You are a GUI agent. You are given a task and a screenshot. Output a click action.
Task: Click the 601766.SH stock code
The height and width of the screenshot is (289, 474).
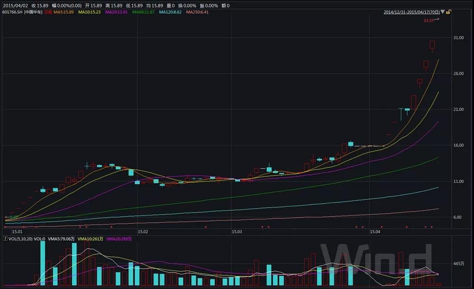(12, 12)
